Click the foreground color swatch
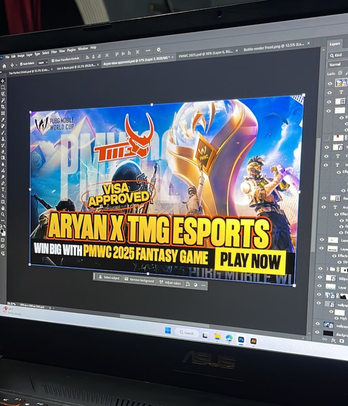The height and width of the screenshot is (406, 348). [x=2, y=231]
